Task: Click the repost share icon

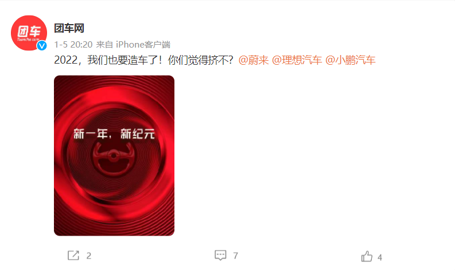Action: pos(73,255)
